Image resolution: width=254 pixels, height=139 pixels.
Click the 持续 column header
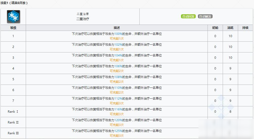pyautogui.click(x=245, y=28)
